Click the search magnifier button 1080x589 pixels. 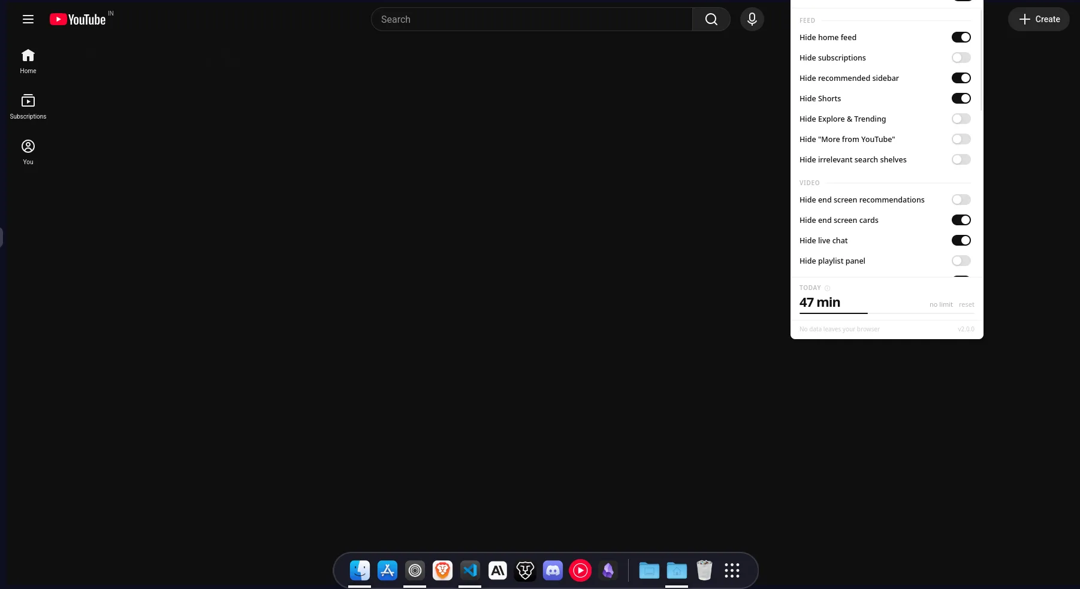coord(711,19)
